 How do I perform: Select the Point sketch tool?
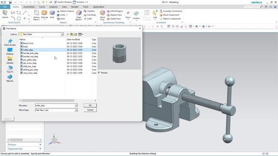coord(24,18)
